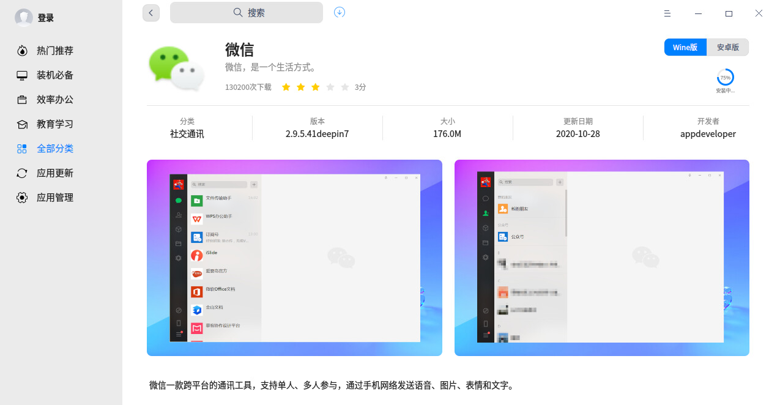This screenshot has height=405, width=769.
Task: Click the briefcase icon beside 效率办公
Action: point(22,100)
